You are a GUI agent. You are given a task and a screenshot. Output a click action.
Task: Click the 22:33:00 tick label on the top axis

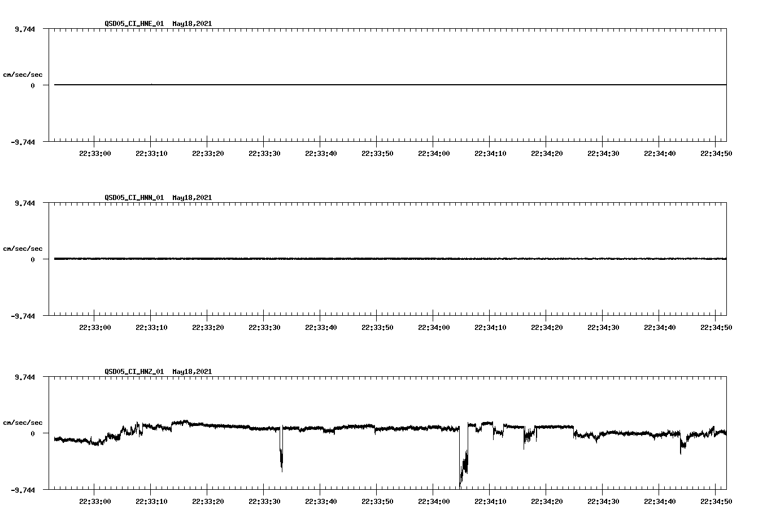point(94,152)
